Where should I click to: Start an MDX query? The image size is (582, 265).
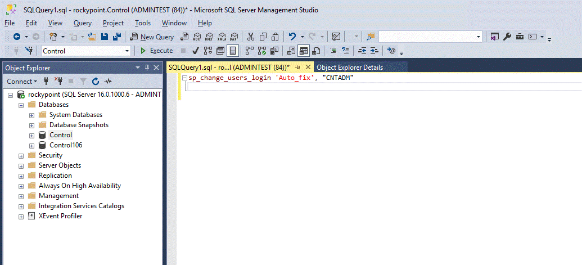point(197,37)
